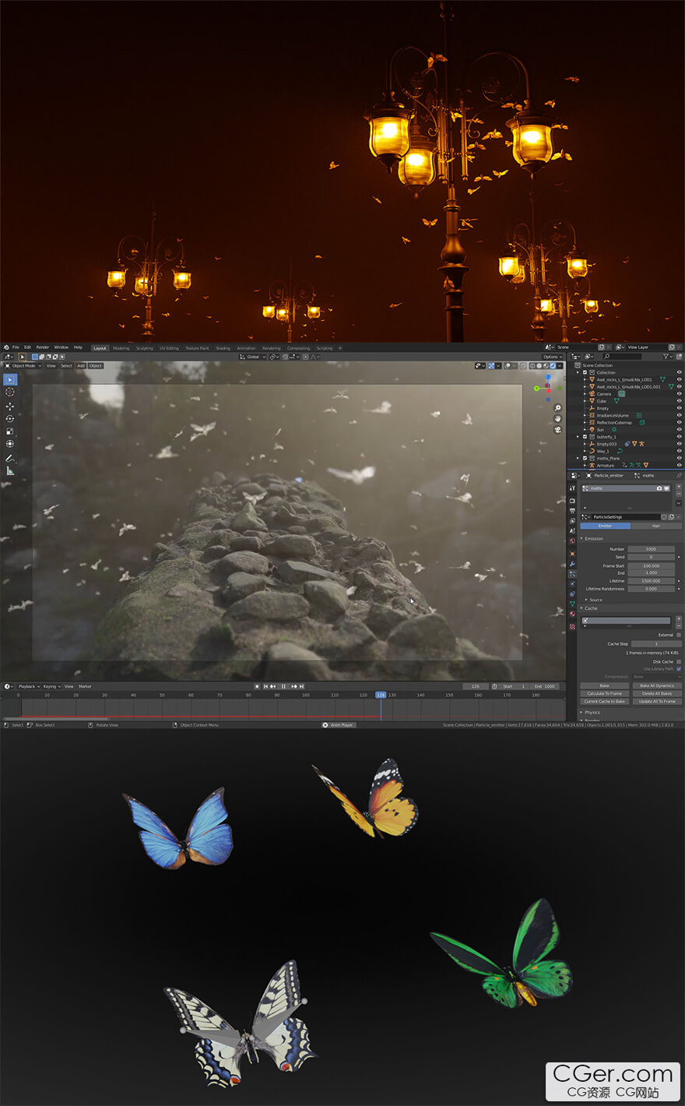Toggle the Use Library Path checkbox
This screenshot has width=685, height=1106.
tap(679, 669)
